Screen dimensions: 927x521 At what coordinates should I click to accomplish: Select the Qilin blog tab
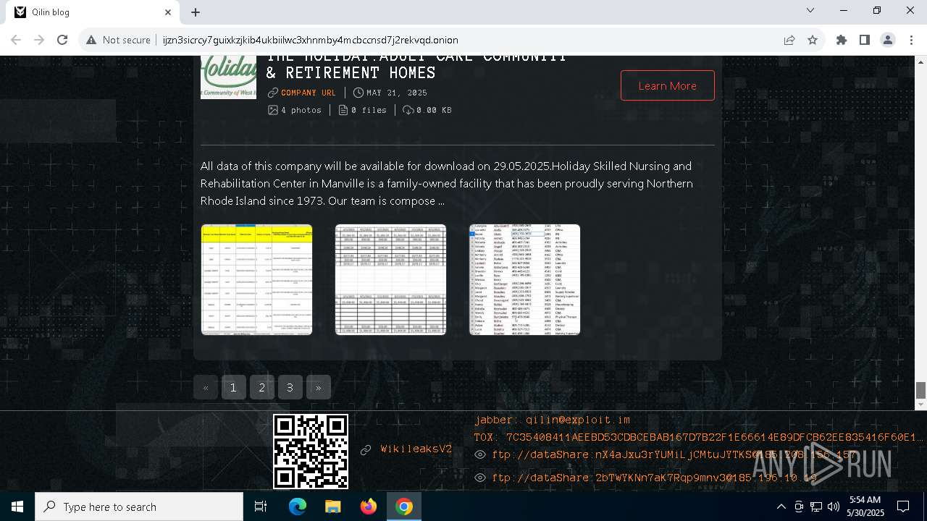(x=93, y=12)
